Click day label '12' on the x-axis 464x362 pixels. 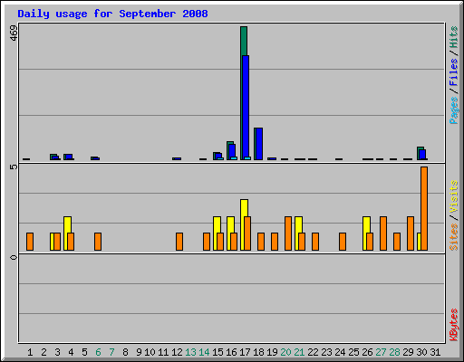coord(177,352)
